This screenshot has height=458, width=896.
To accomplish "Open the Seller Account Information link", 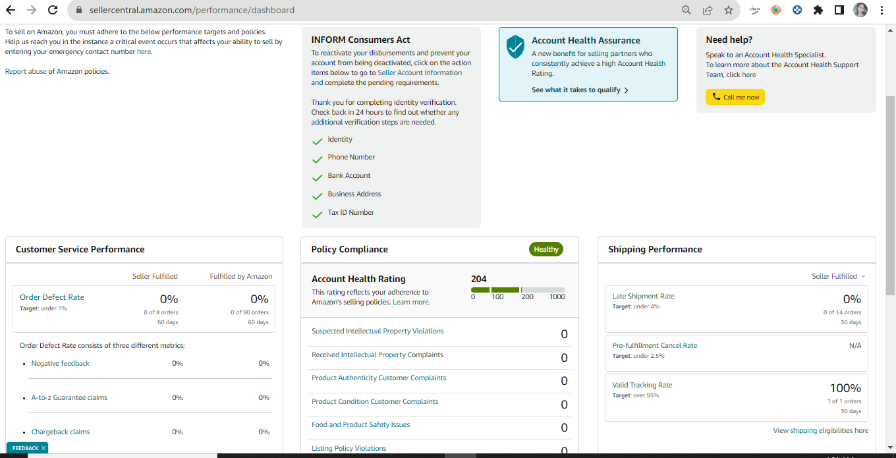I will 420,73.
